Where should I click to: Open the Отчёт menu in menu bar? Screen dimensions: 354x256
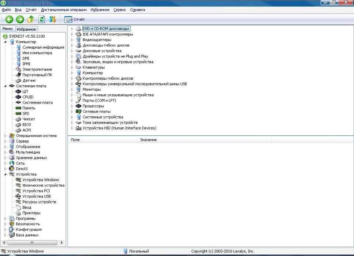coord(31,10)
